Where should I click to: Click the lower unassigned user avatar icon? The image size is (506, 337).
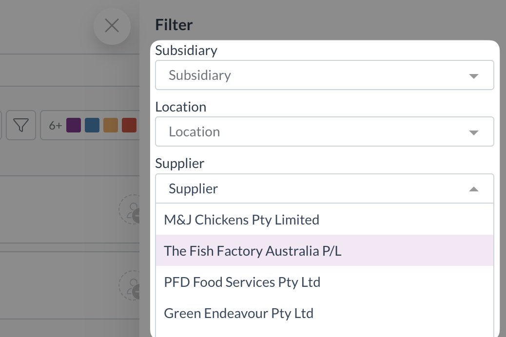coord(129,285)
